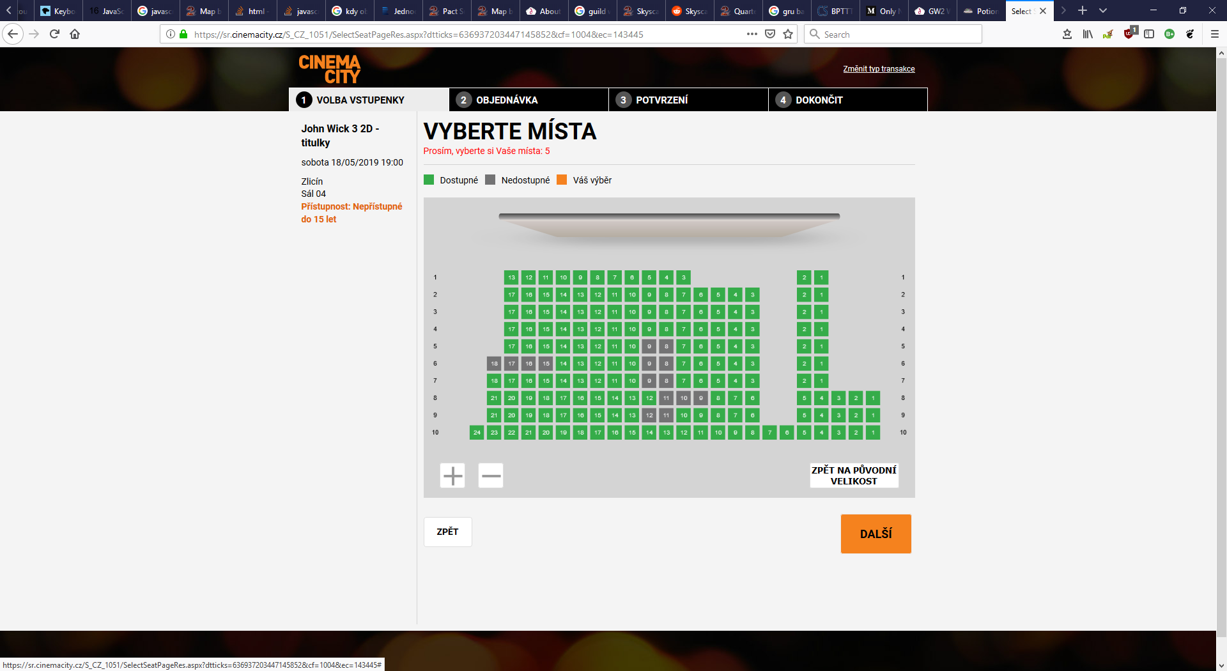Click the Cinema City logo
Screen dimensions: 1227x671
click(x=330, y=69)
